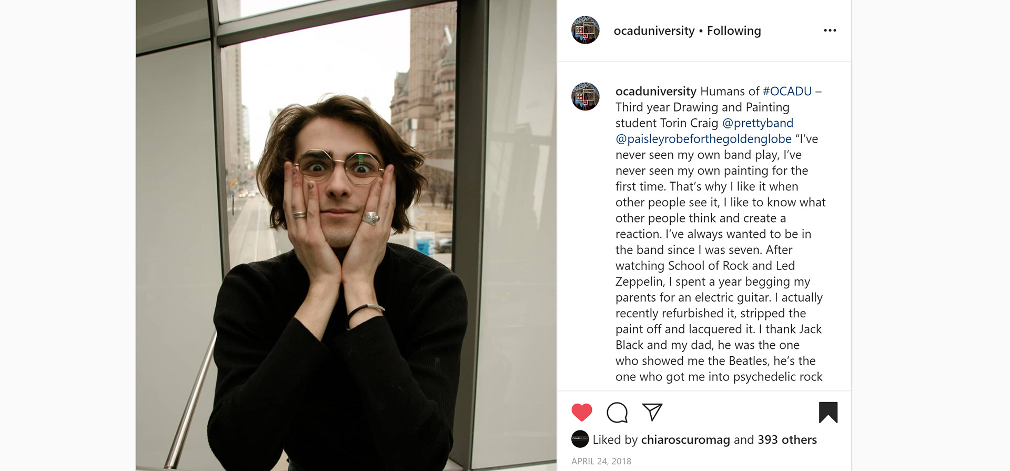Click the ocaduniversity username in the caption
Image resolution: width=1010 pixels, height=471 pixels.
(656, 91)
